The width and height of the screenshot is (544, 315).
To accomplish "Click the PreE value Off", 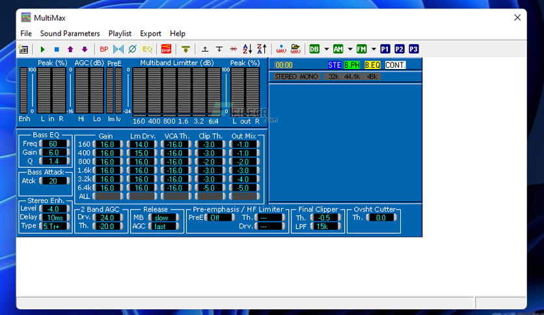I will (219, 217).
